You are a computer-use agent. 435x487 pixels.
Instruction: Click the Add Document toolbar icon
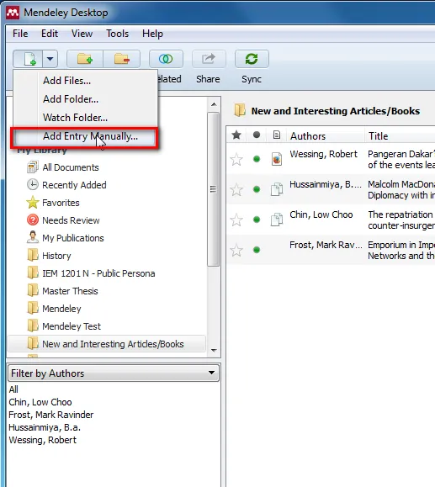pyautogui.click(x=28, y=58)
